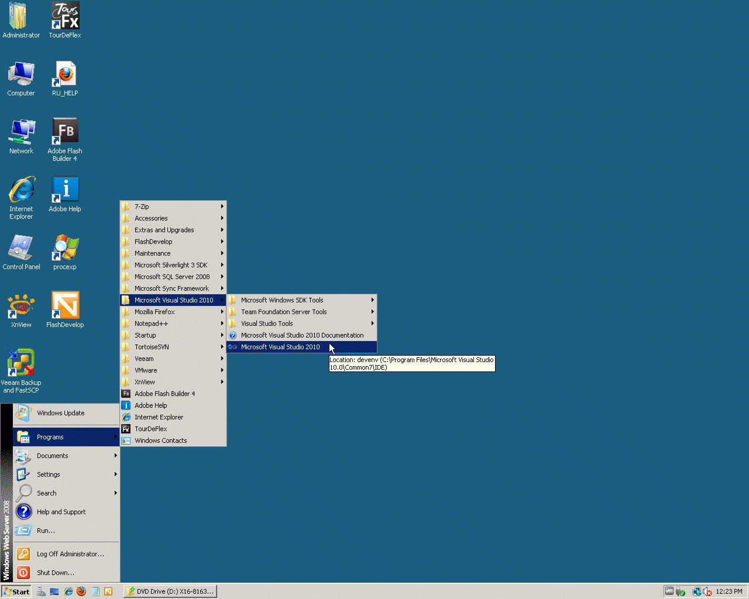The height and width of the screenshot is (599, 749).
Task: Open Documents in the Start menu
Action: click(x=66, y=456)
